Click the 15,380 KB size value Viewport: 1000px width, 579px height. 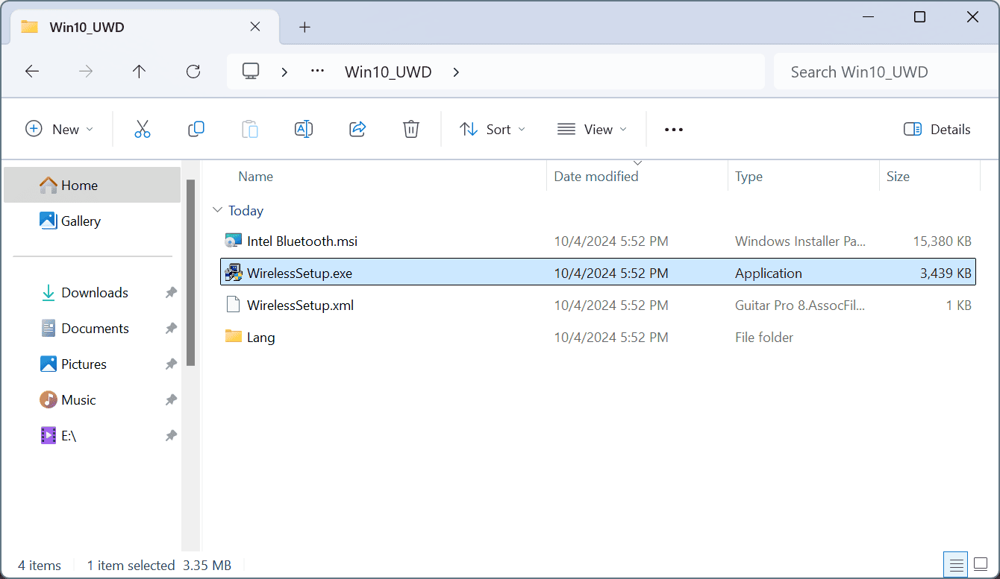[942, 241]
